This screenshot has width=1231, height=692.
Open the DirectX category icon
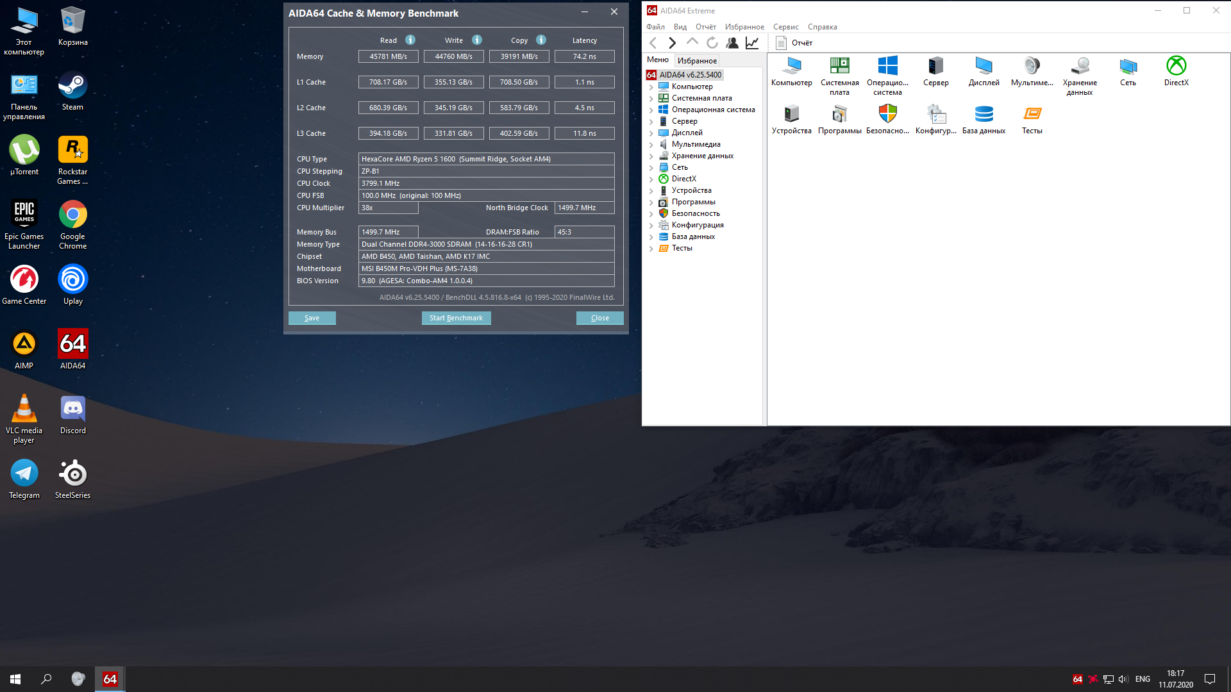click(1176, 66)
